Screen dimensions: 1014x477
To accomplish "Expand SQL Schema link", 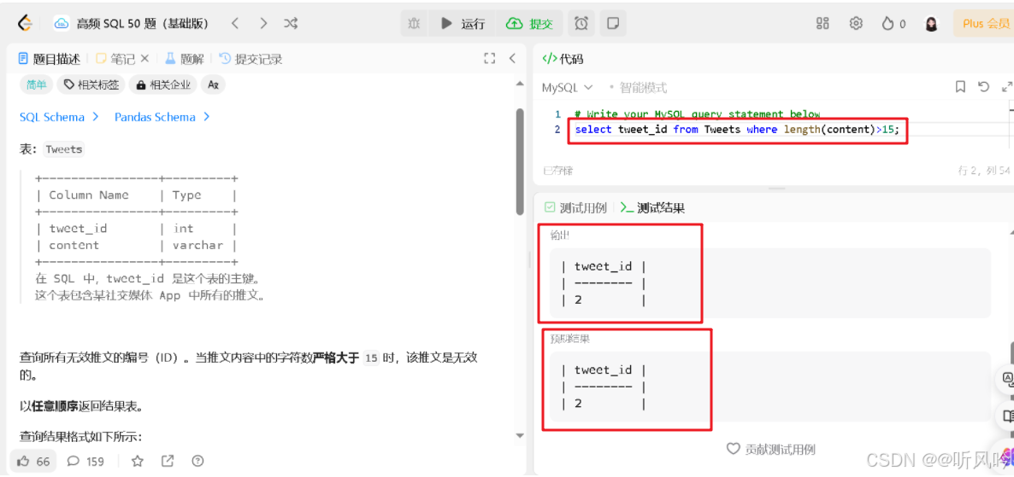I will [x=59, y=118].
